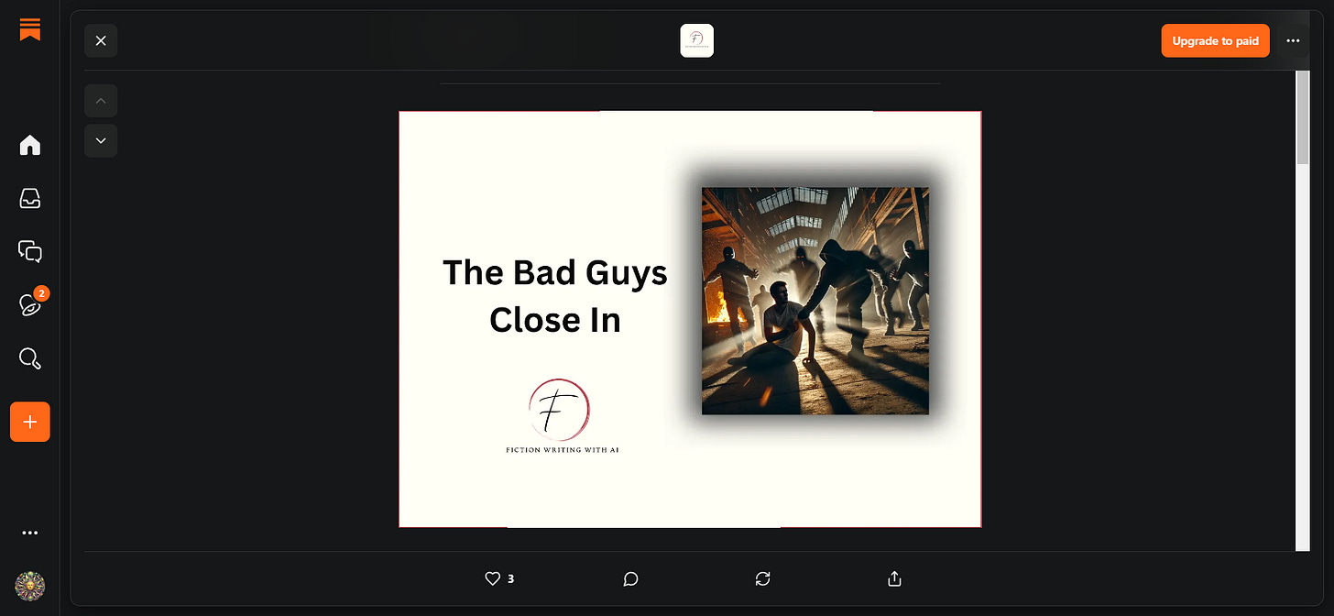This screenshot has width=1334, height=616.
Task: Click the vertical scrollbar thumb
Action: 1303,117
